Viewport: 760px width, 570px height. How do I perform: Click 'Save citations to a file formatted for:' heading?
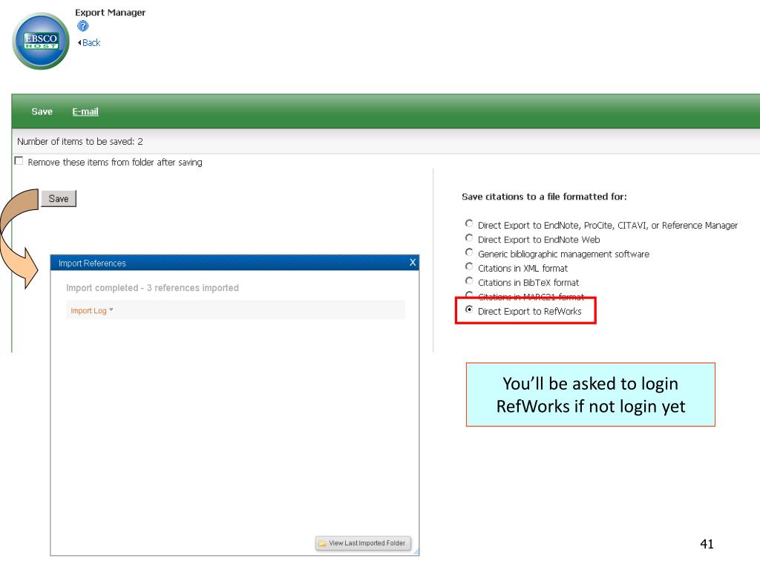point(544,197)
